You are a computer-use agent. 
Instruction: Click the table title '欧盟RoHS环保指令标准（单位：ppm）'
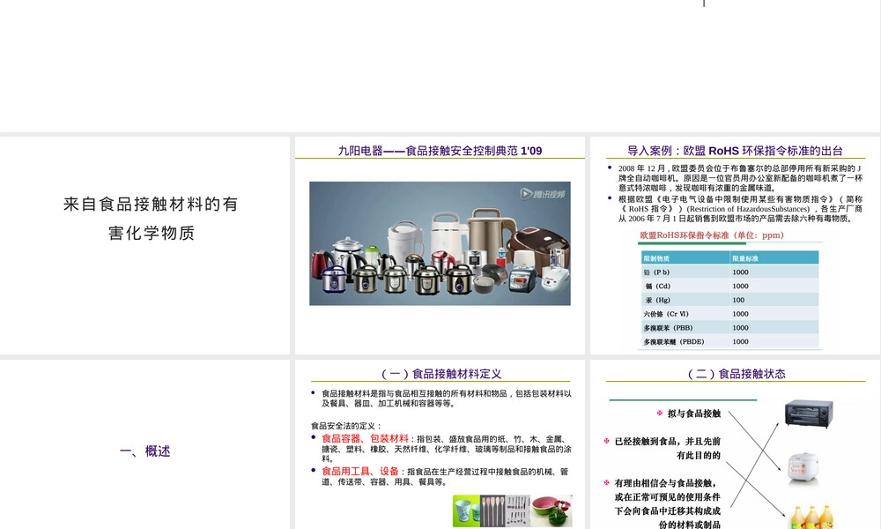[x=711, y=235]
